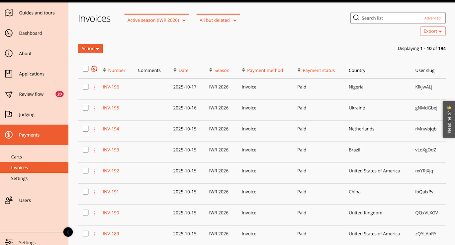Check the select-all checkbox in the header

[85, 69]
